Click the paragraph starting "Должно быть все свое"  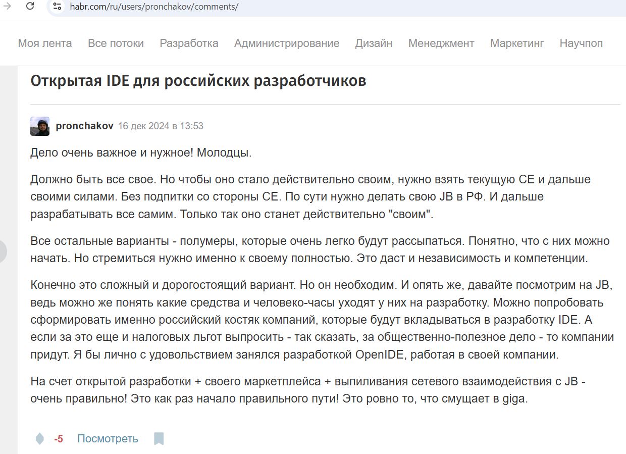[310, 196]
